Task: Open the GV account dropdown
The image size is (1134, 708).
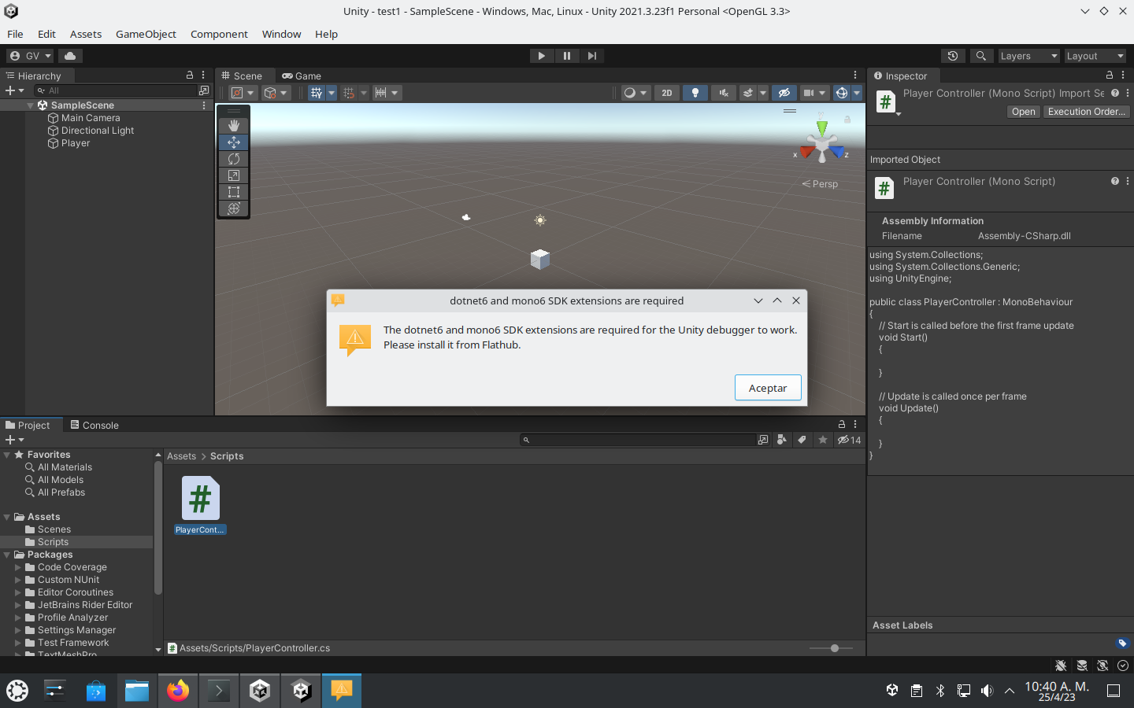Action: [x=30, y=56]
